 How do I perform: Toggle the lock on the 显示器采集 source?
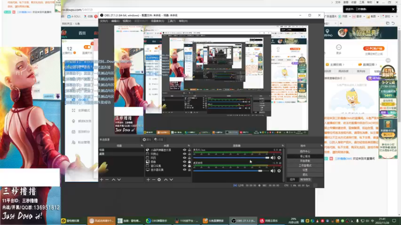click(189, 169)
